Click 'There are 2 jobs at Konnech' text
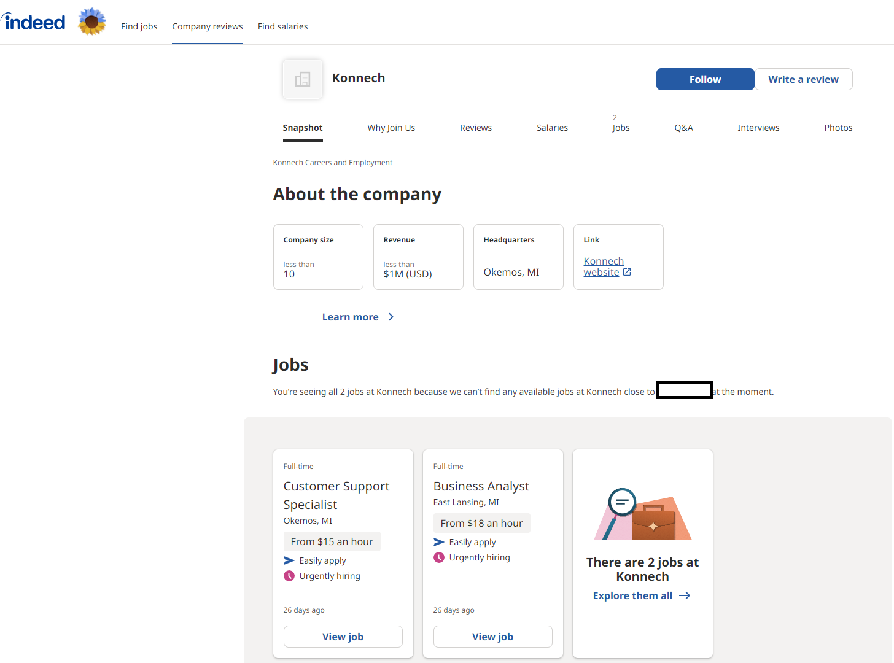This screenshot has height=663, width=894. (x=643, y=569)
